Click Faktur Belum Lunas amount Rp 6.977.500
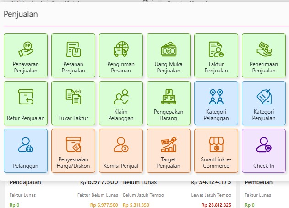 point(104,205)
